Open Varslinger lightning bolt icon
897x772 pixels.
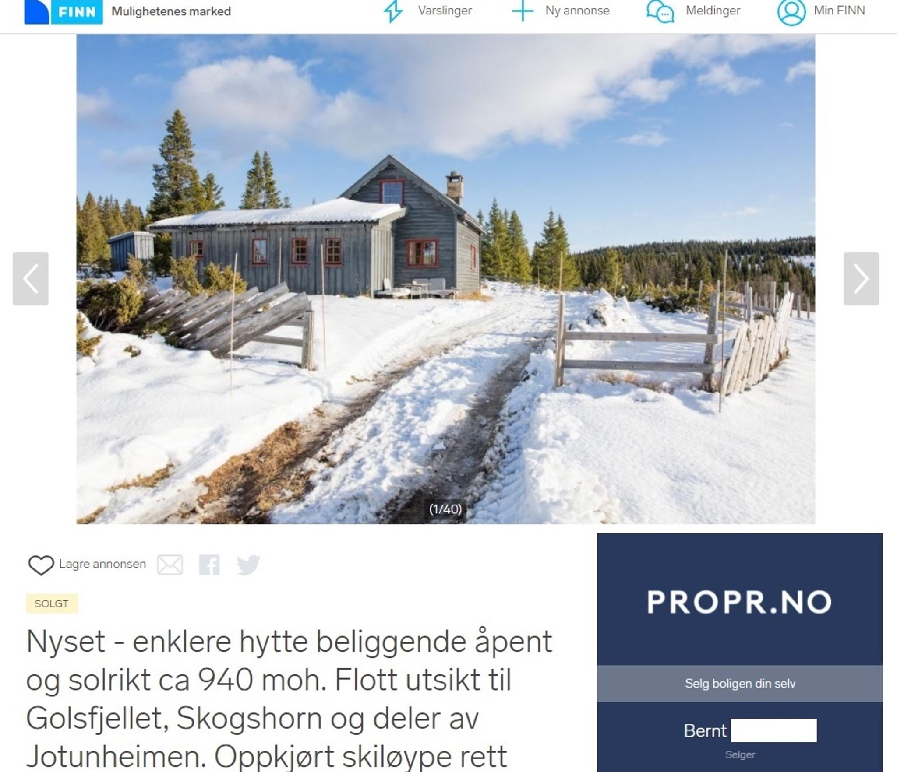tap(393, 11)
